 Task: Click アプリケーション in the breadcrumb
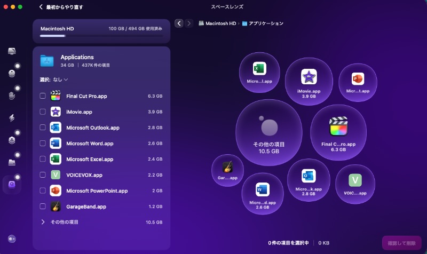click(x=266, y=23)
